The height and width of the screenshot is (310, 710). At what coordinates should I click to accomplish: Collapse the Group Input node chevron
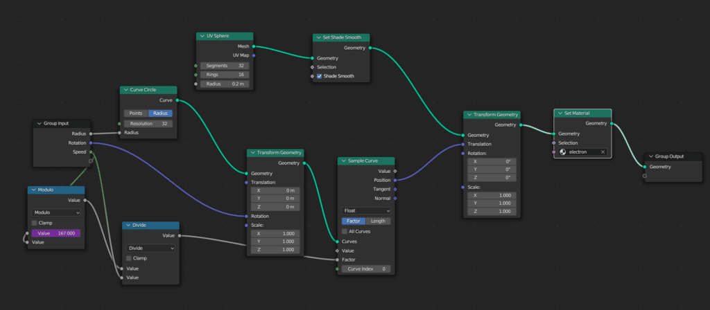pos(40,123)
